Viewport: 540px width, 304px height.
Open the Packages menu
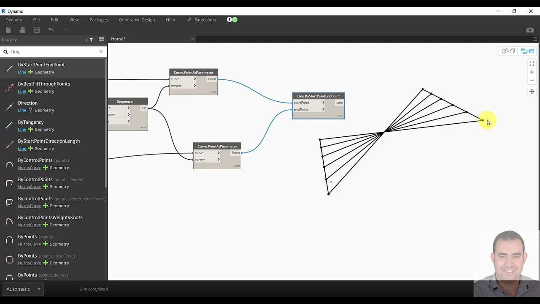click(x=99, y=20)
